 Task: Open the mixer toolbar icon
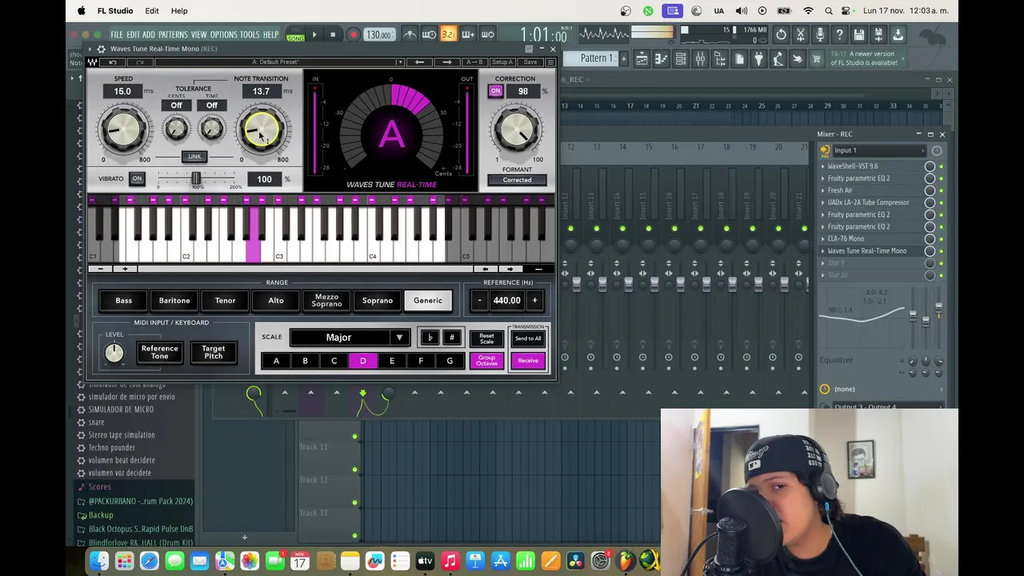[700, 58]
